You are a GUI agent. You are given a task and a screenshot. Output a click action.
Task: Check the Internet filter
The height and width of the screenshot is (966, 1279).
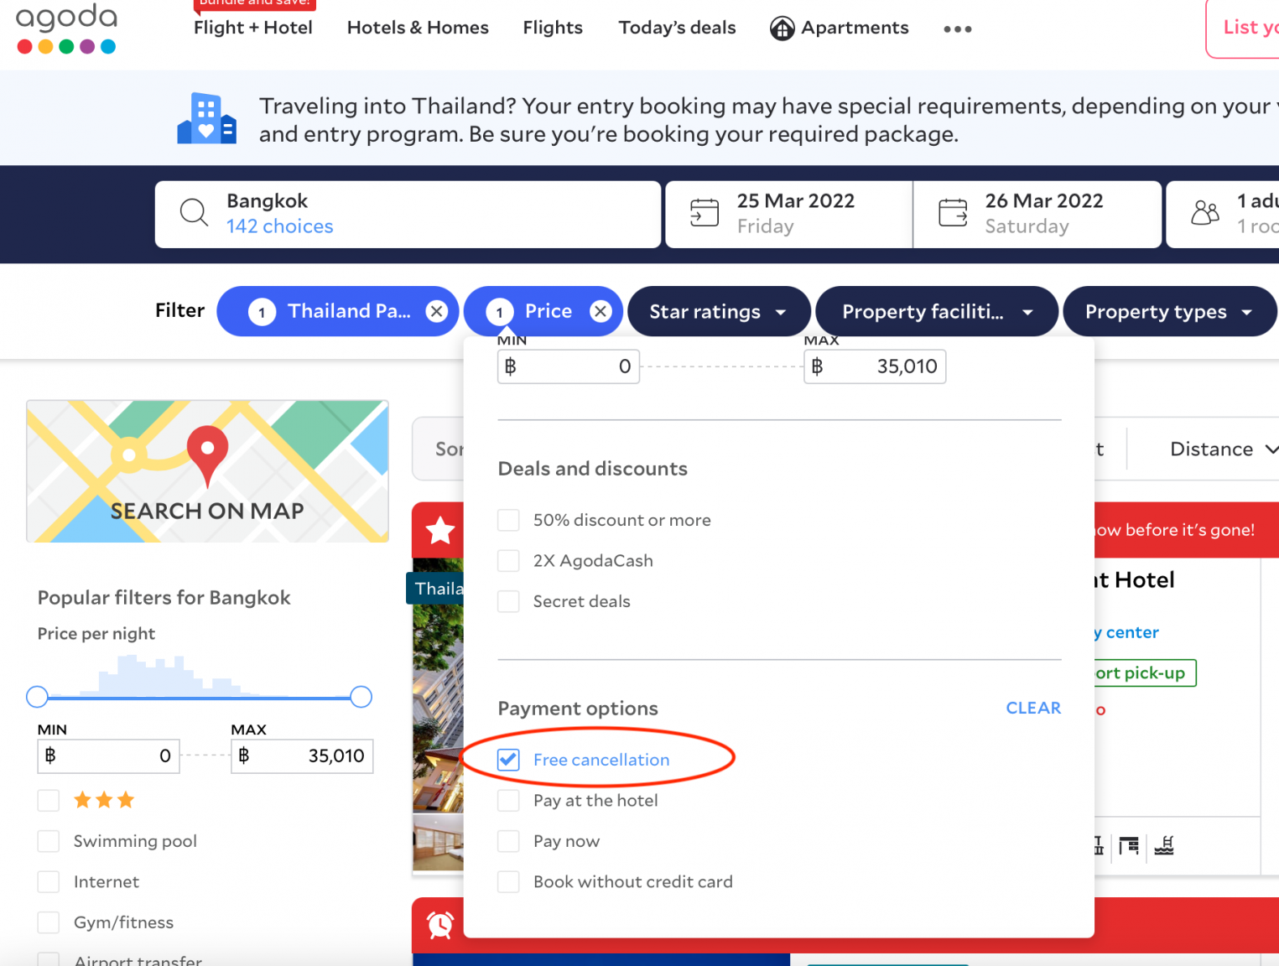(x=49, y=882)
